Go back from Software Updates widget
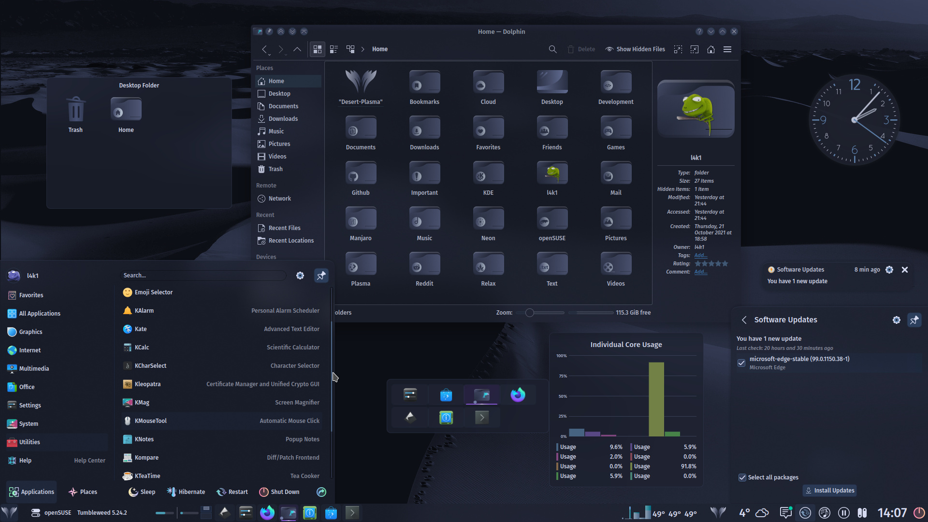Viewport: 928px width, 522px height. tap(744, 320)
